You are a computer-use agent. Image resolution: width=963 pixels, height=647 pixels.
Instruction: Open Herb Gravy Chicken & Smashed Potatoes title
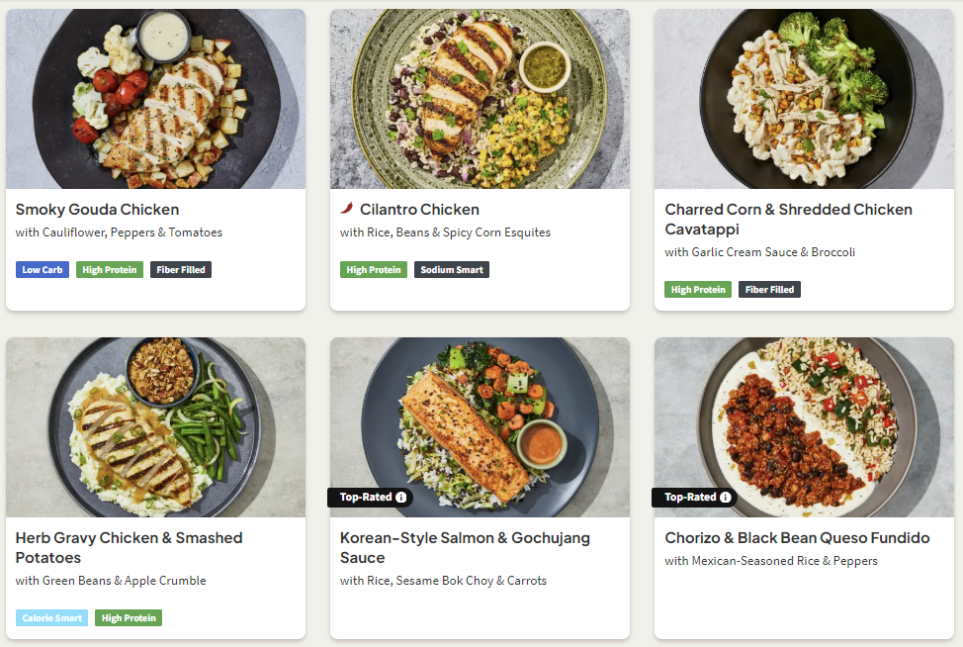click(x=129, y=548)
